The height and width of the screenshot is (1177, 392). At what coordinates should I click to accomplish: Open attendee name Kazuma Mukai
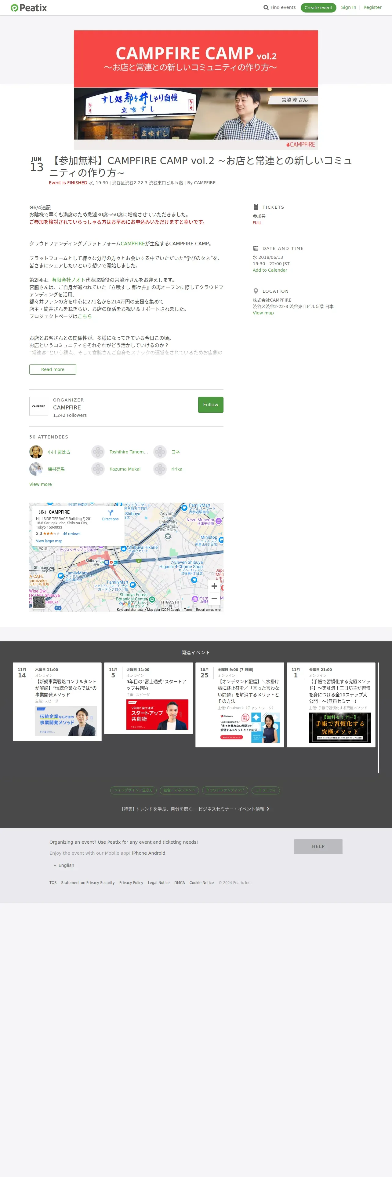(x=125, y=469)
